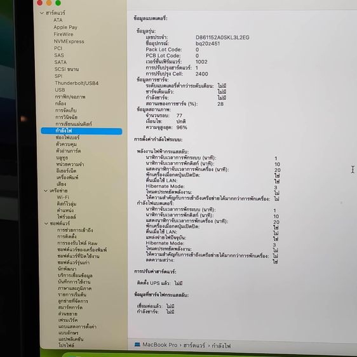Select การวินิจฉัย in the sidebar
Image resolution: width=357 pixels, height=357 pixels.
[67, 118]
